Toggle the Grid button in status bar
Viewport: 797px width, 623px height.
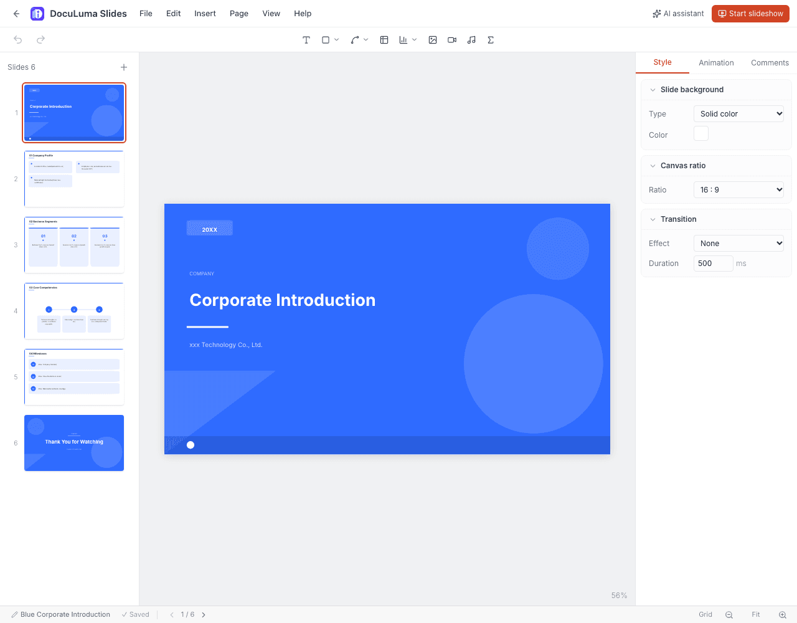click(x=705, y=615)
